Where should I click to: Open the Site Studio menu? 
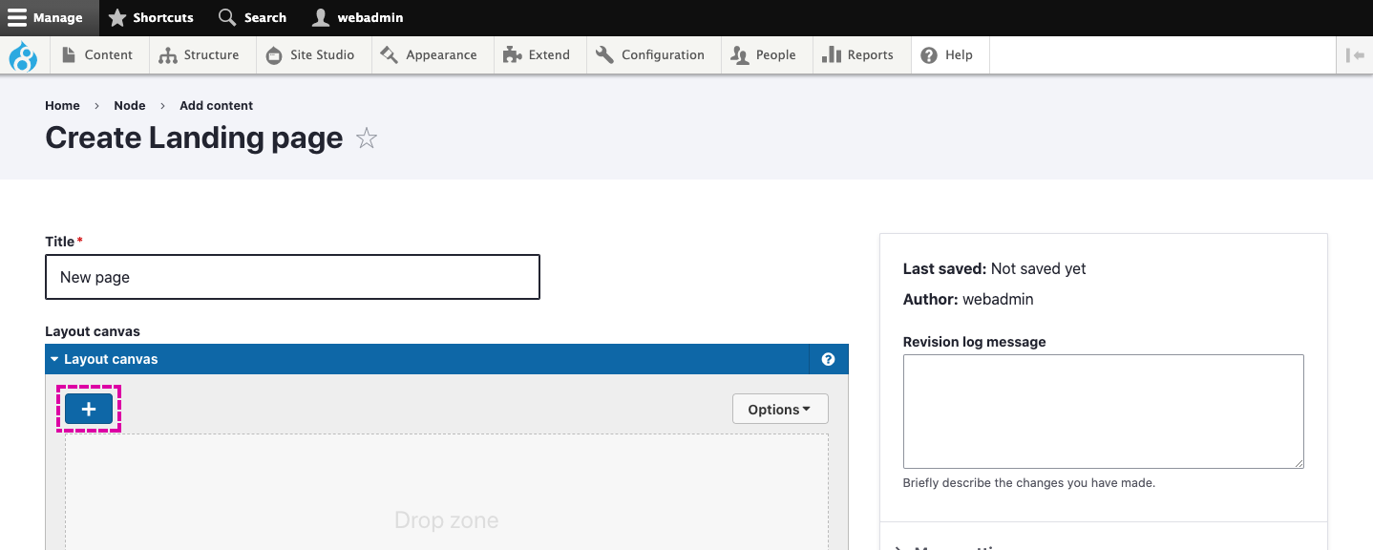310,55
